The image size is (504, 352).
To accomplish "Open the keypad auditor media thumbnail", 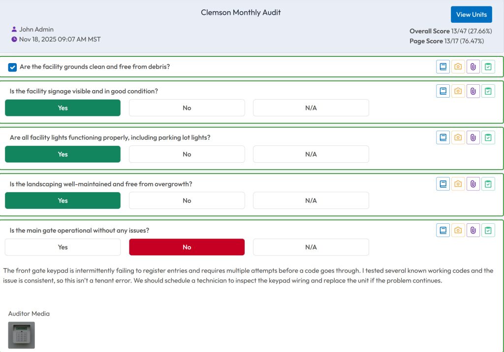I will [22, 335].
